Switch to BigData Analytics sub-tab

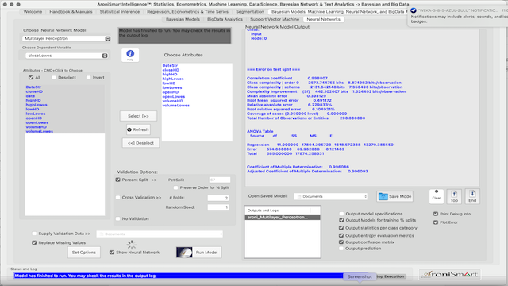[225, 19]
